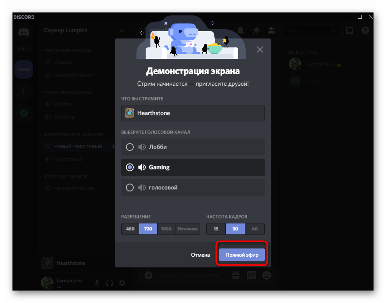Image resolution: width=386 pixels, height=303 pixels.
Task: Select the голосовой channel radio button
Action: (130, 187)
